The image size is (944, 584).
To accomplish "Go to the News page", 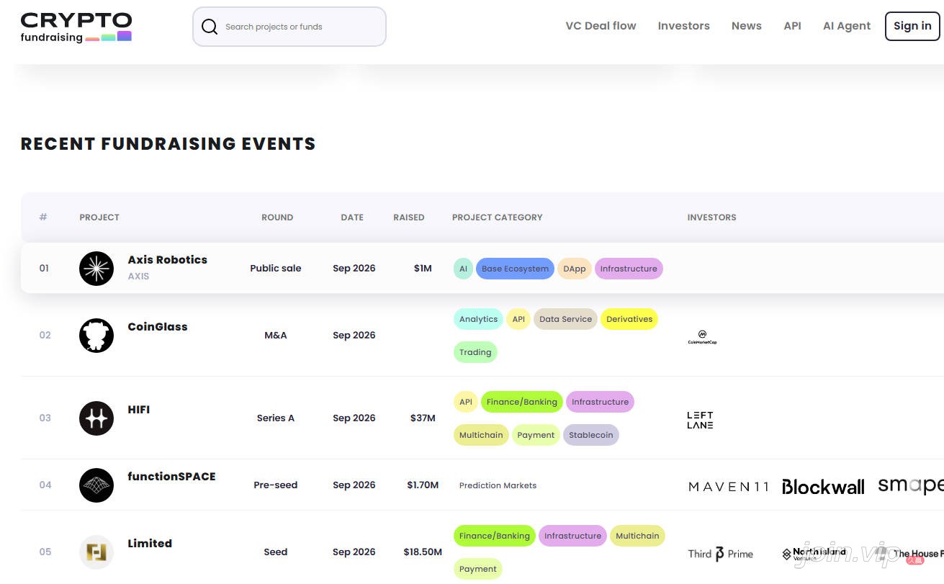I will pos(746,26).
